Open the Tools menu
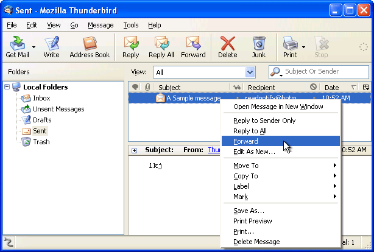374x252 pixels. 130,25
